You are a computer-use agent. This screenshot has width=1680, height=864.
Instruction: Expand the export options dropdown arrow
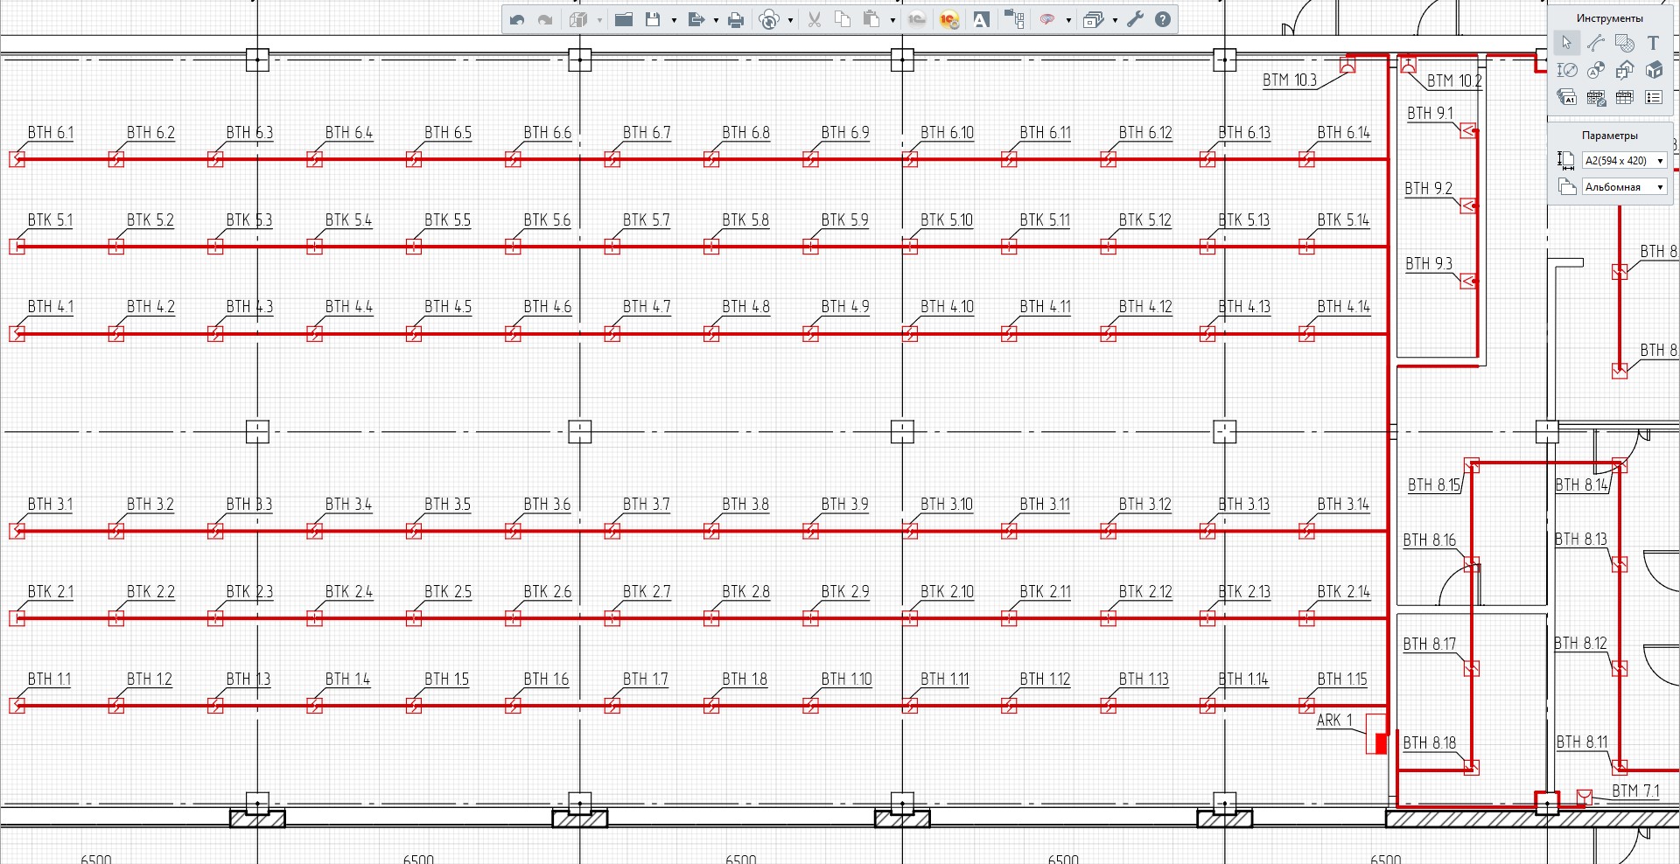point(716,20)
